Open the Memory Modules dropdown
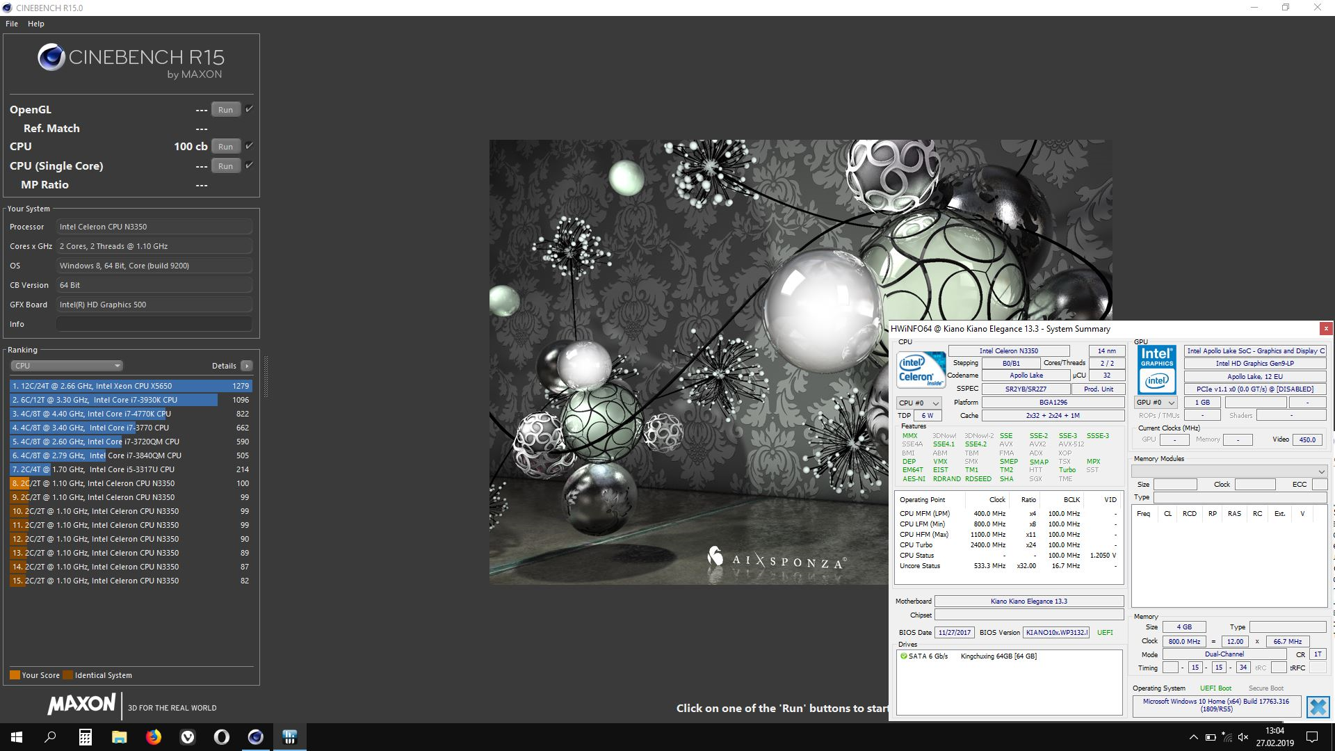1335x751 pixels. (x=1229, y=471)
